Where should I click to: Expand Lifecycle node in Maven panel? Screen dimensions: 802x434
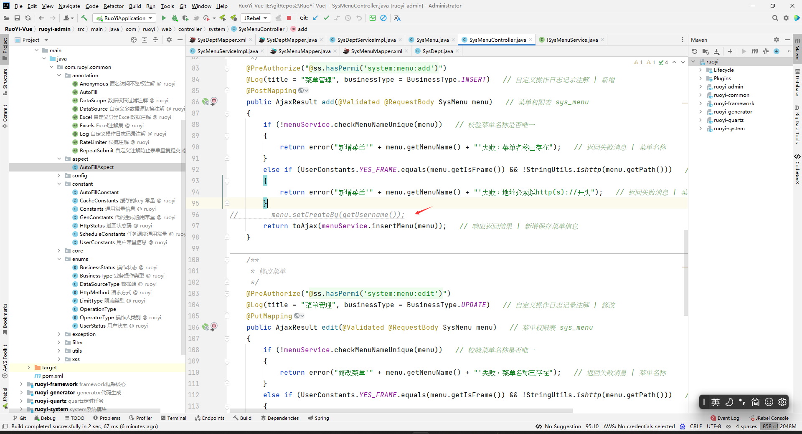tap(700, 70)
